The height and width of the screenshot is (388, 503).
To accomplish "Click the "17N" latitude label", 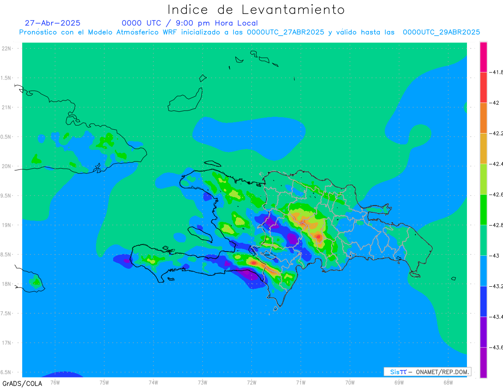I will click(x=7, y=343).
